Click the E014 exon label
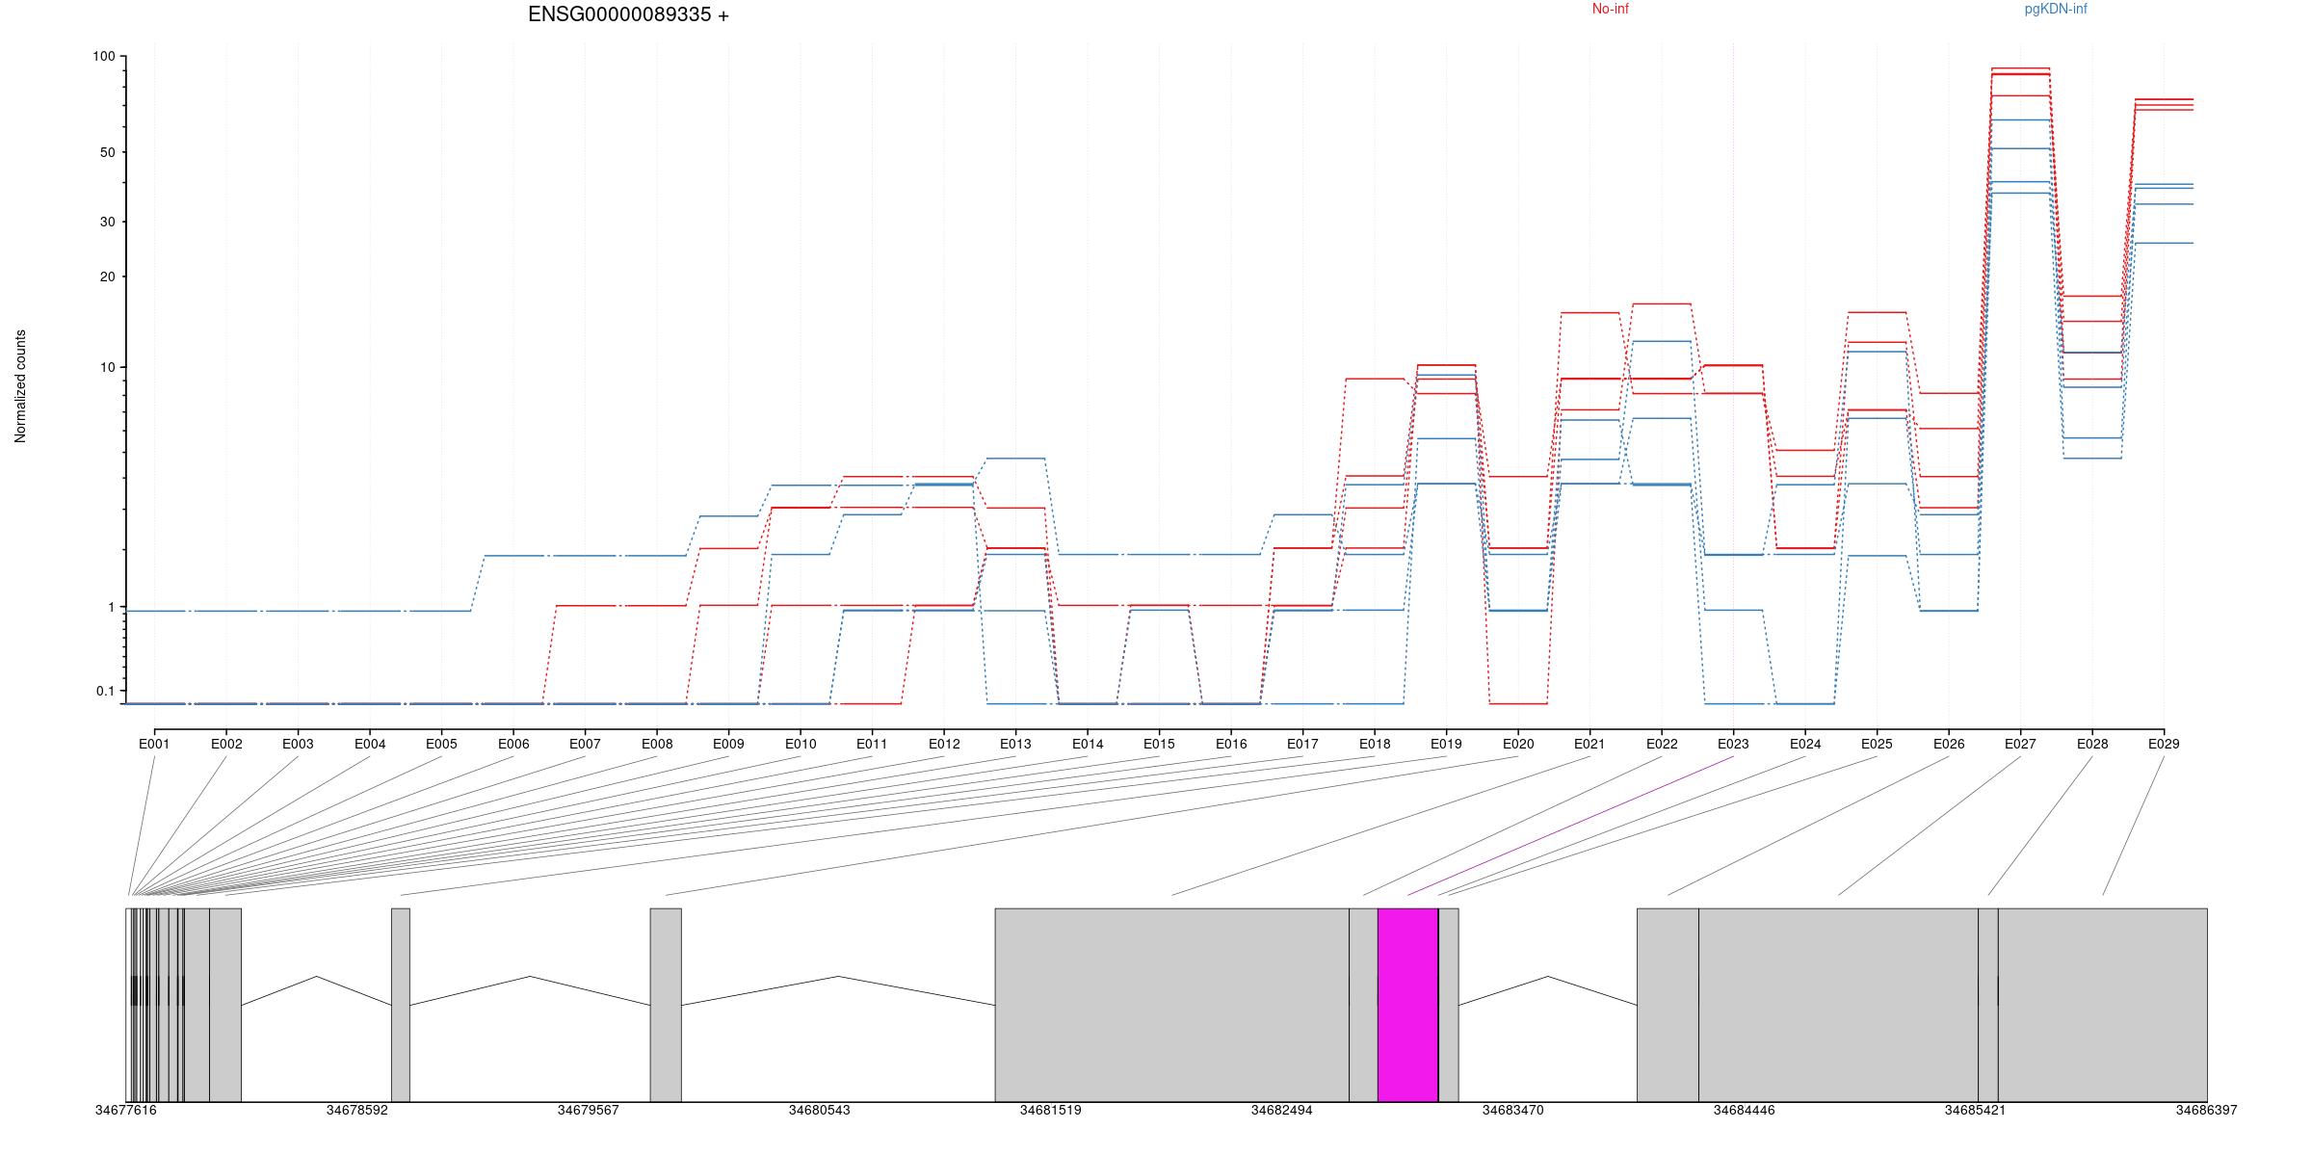This screenshot has width=2312, height=1156. click(x=1088, y=744)
